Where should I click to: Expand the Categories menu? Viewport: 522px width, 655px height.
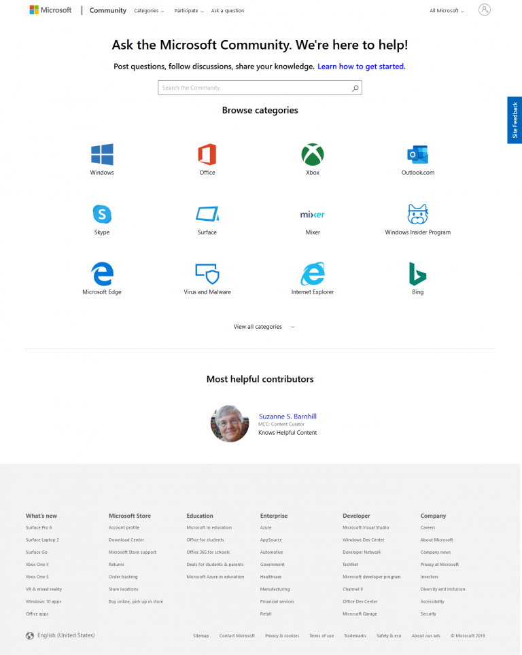149,10
